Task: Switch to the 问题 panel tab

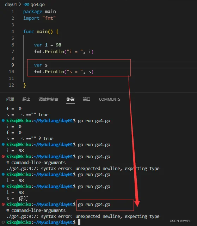Action: click(x=10, y=99)
